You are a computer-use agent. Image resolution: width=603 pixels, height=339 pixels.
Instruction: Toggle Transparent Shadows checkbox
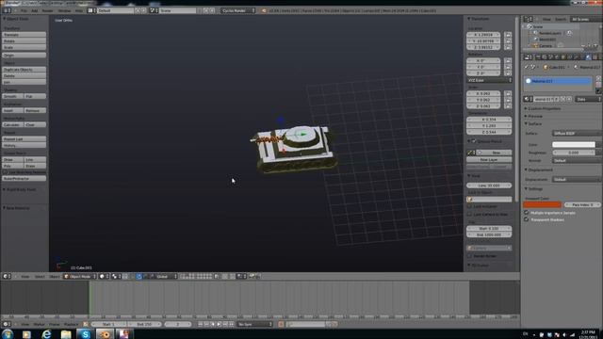[x=527, y=219]
